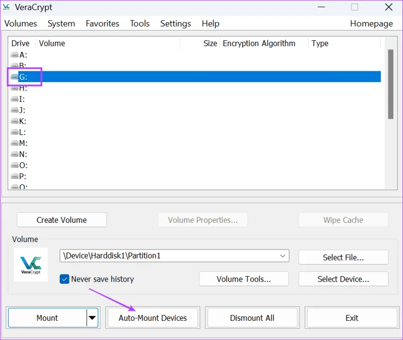Click Select Device...
The height and width of the screenshot is (340, 403).
coord(344,279)
